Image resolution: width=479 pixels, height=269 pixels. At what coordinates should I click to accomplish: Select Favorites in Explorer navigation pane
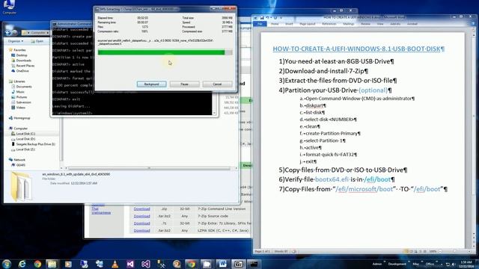coord(19,50)
